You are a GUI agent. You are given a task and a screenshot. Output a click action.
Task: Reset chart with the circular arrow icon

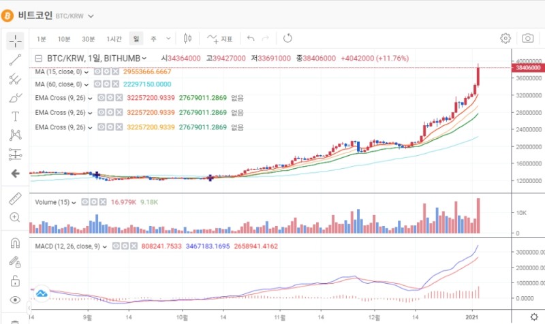[x=287, y=39]
